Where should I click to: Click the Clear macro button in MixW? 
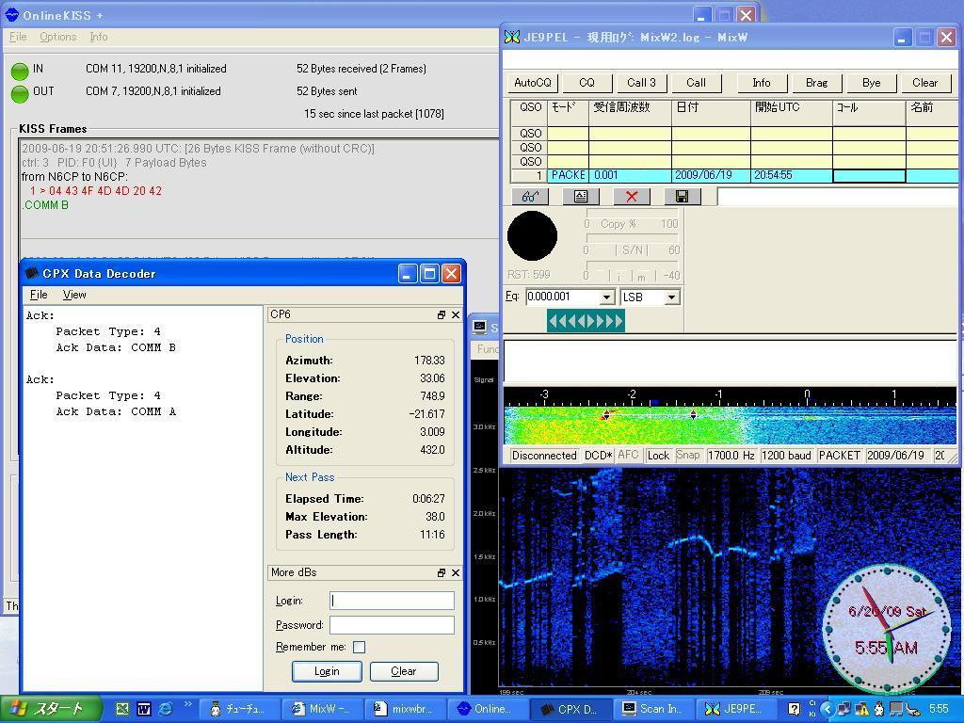coord(925,83)
